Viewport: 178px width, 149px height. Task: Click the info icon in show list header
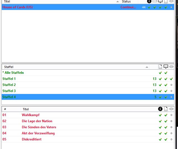149,1
